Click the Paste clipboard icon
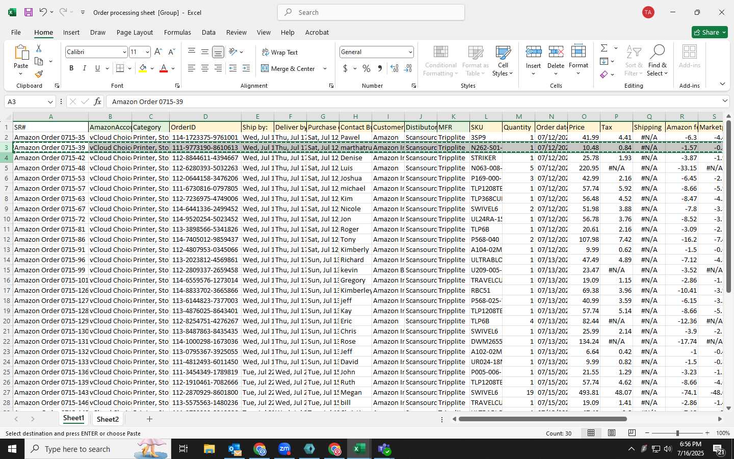This screenshot has width=734, height=459. coord(21,52)
